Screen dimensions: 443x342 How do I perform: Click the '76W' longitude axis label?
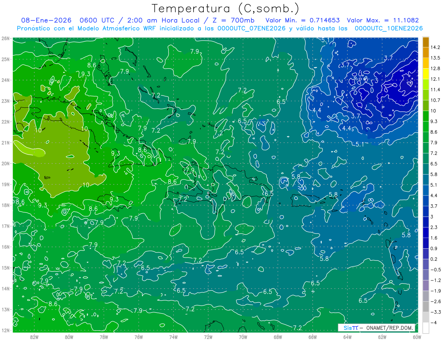coord(138,337)
